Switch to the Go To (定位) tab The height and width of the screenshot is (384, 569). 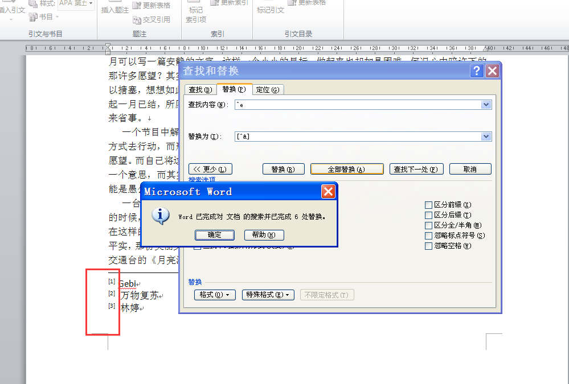[x=268, y=89]
